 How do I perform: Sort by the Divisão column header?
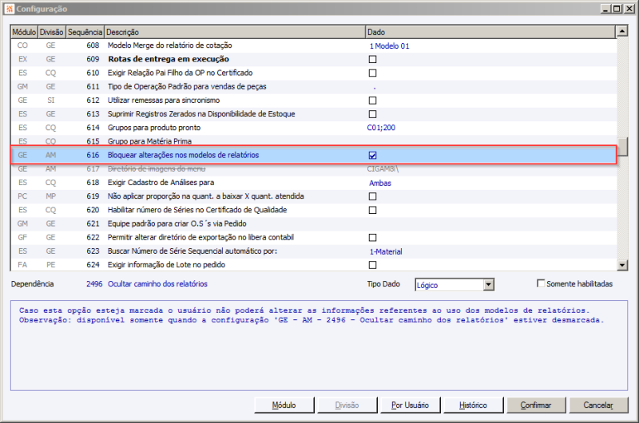(51, 32)
